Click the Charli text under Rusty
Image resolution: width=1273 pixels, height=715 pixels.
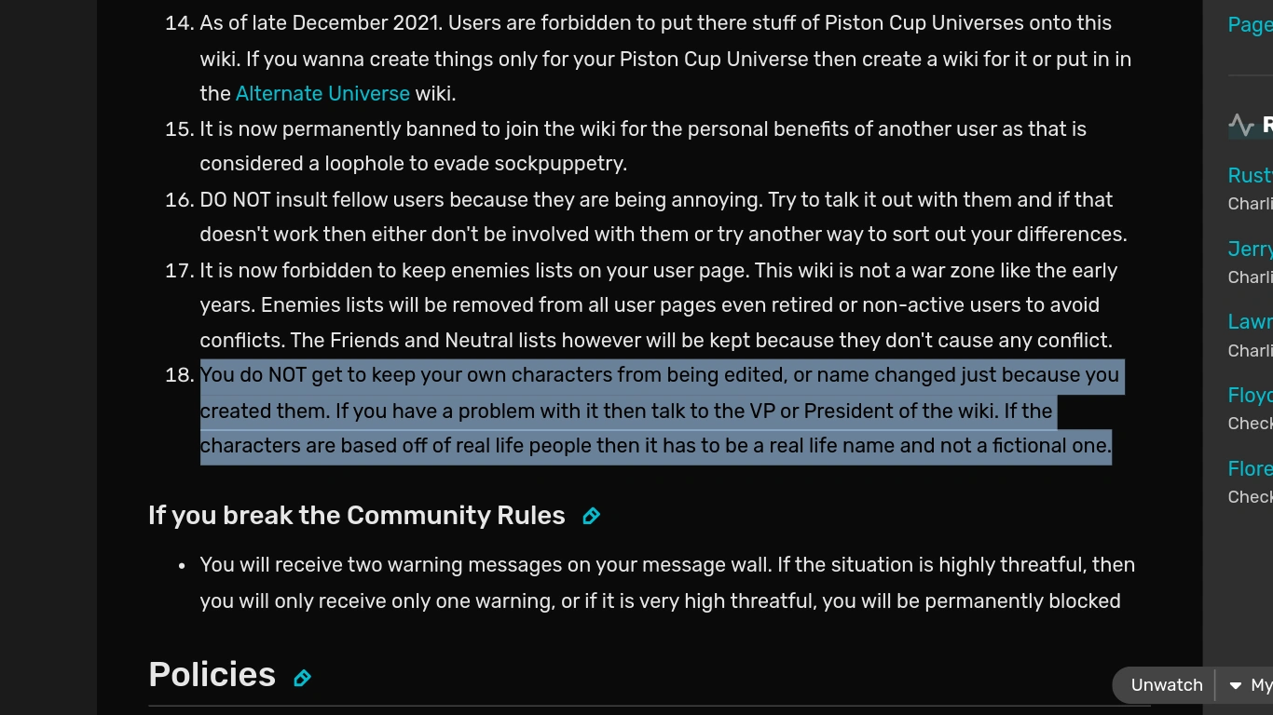1248,203
